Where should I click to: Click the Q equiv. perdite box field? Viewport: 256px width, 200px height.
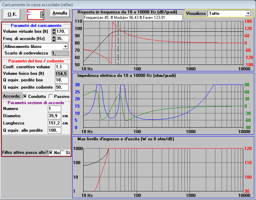click(x=62, y=80)
